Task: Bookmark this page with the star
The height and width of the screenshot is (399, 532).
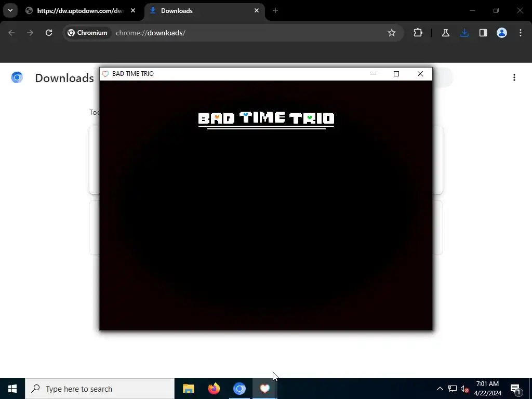Action: point(392,33)
